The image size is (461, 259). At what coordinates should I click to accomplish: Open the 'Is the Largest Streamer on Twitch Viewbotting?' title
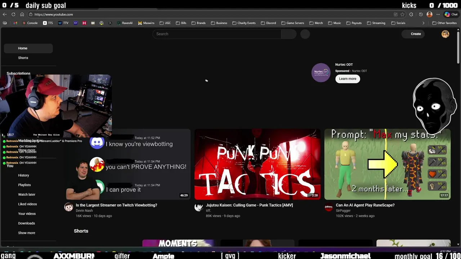click(x=116, y=205)
